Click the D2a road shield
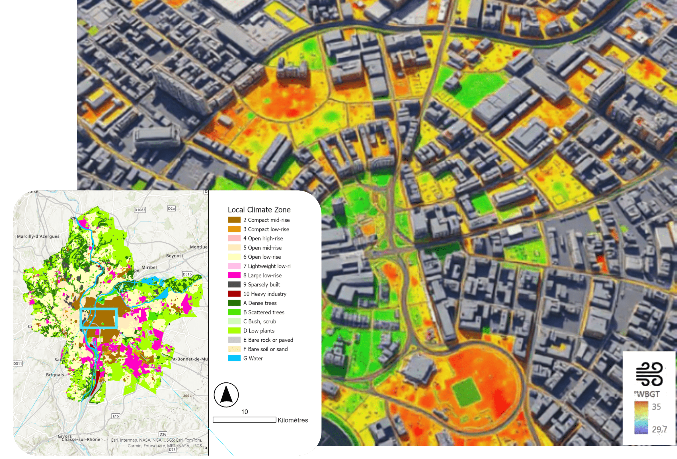Viewport: 677px width, 459px height. click(171, 208)
